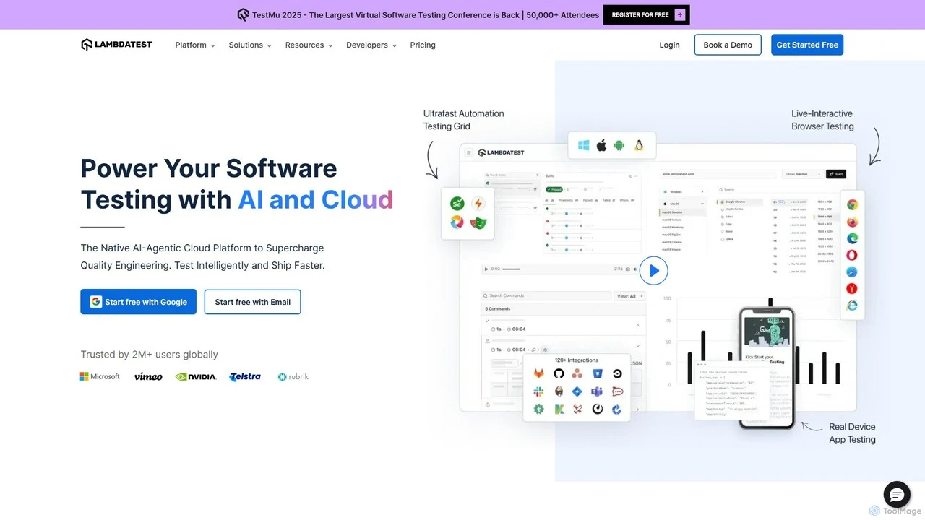Click the Bitbucket integration icon
The width and height of the screenshot is (925, 520).
[597, 373]
